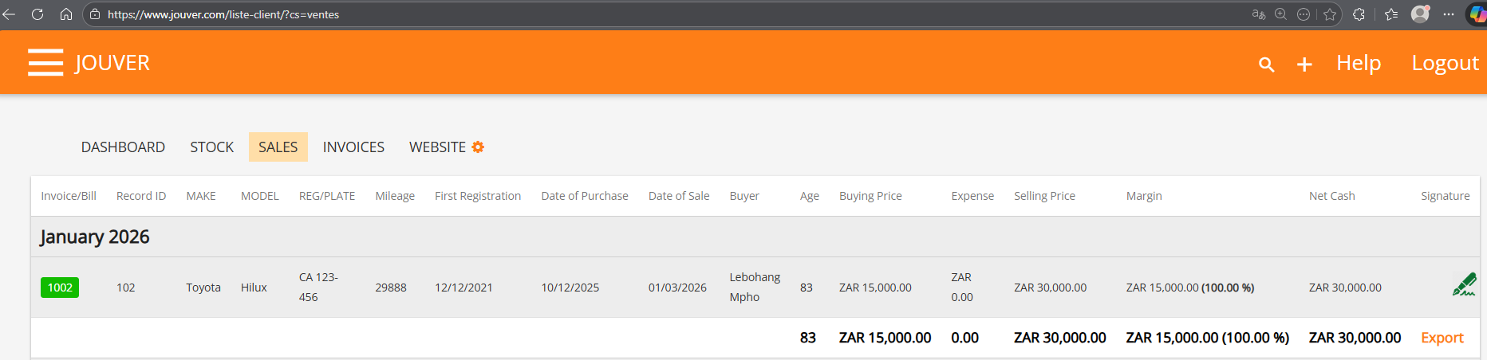The image size is (1487, 360).
Task: Reload the page with the browser refresh button
Action: pos(37,14)
